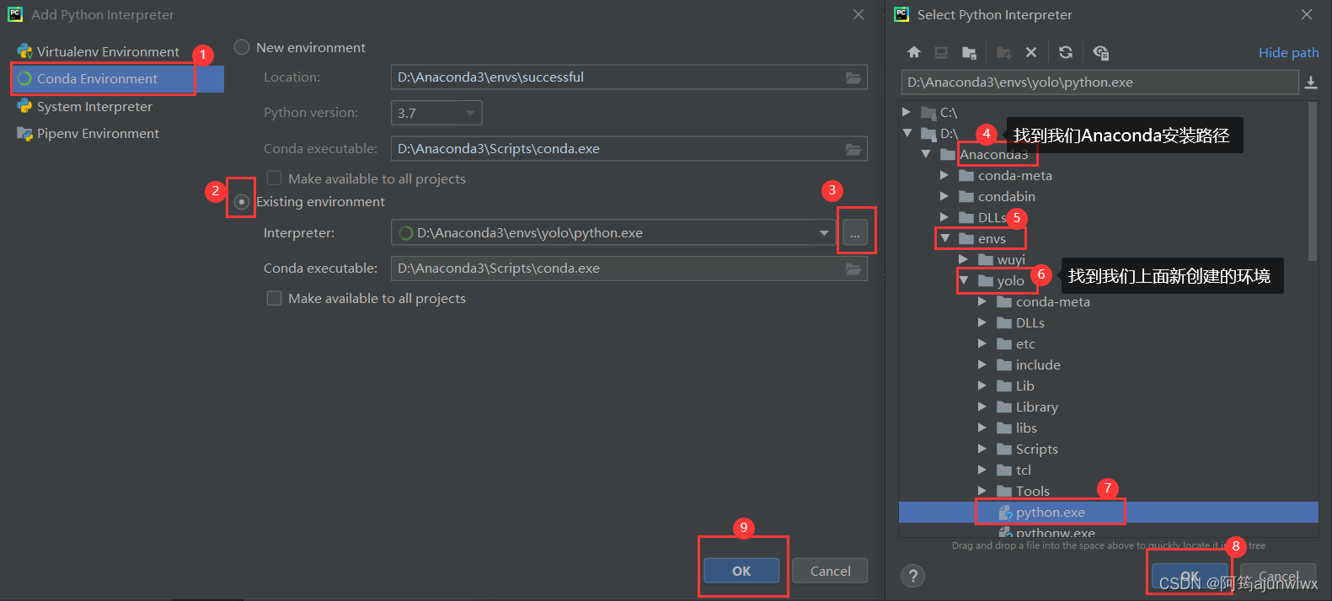Browse for New environment Location folder icon

pos(853,77)
